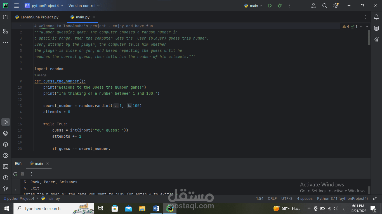Open Python Packages layers icon
The image size is (382, 214).
click(6, 144)
